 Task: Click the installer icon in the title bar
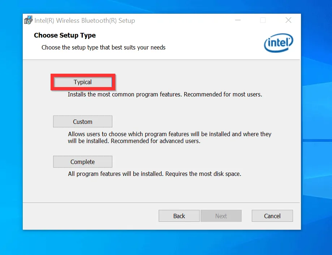click(28, 21)
